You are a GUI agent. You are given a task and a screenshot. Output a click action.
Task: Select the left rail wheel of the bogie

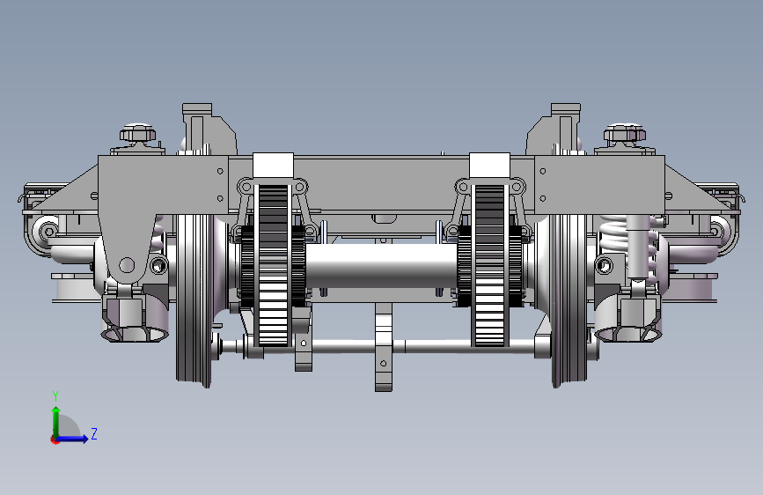click(x=194, y=301)
